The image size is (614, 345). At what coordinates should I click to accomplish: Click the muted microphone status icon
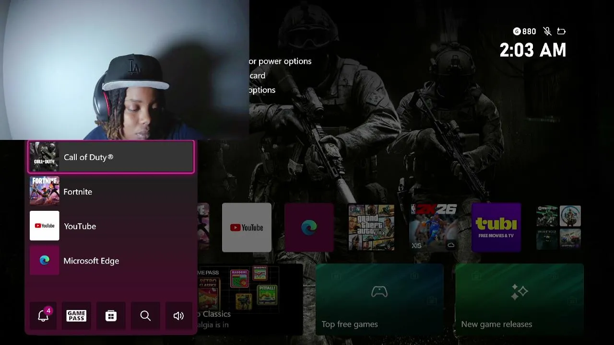coord(547,32)
